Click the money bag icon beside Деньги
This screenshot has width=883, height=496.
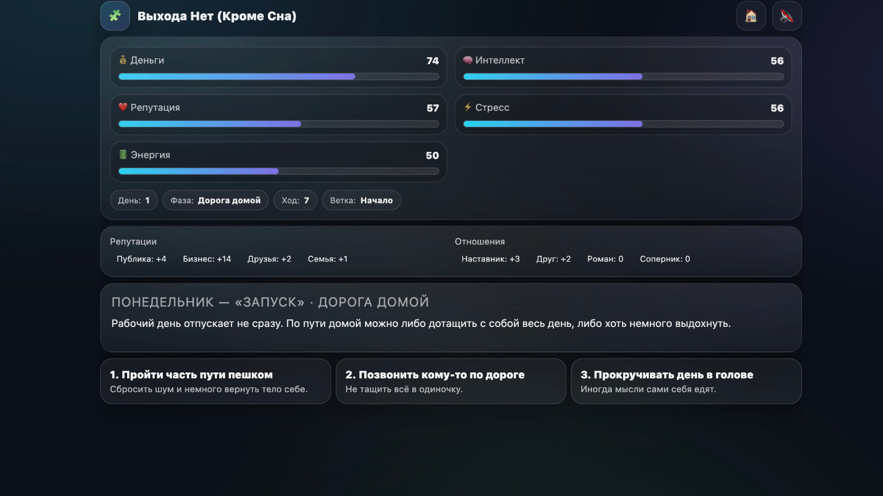click(122, 60)
